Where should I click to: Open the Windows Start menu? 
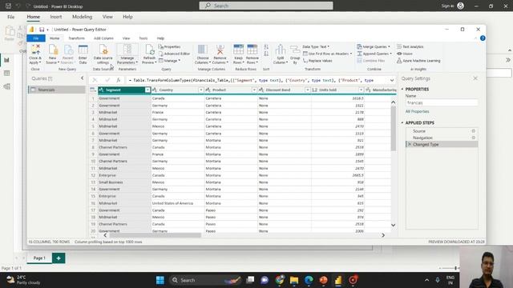coord(160,280)
